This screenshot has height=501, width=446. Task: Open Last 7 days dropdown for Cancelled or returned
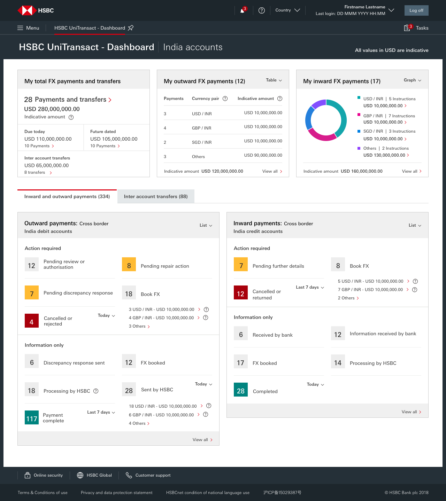tap(310, 287)
